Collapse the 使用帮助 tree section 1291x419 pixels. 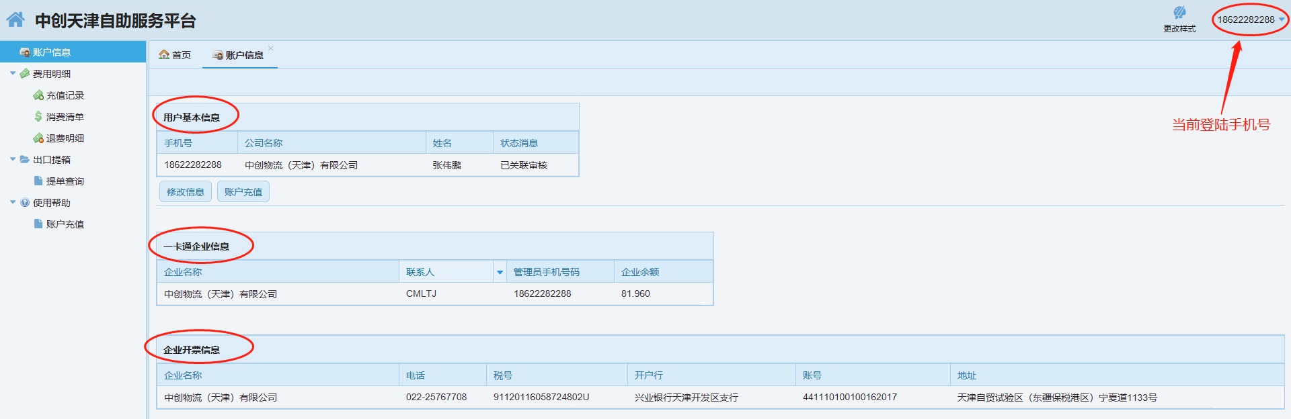[13, 203]
